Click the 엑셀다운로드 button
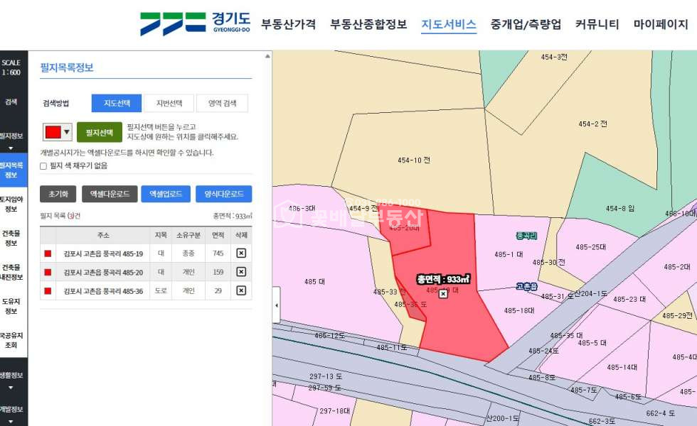The width and height of the screenshot is (697, 426). click(x=110, y=194)
